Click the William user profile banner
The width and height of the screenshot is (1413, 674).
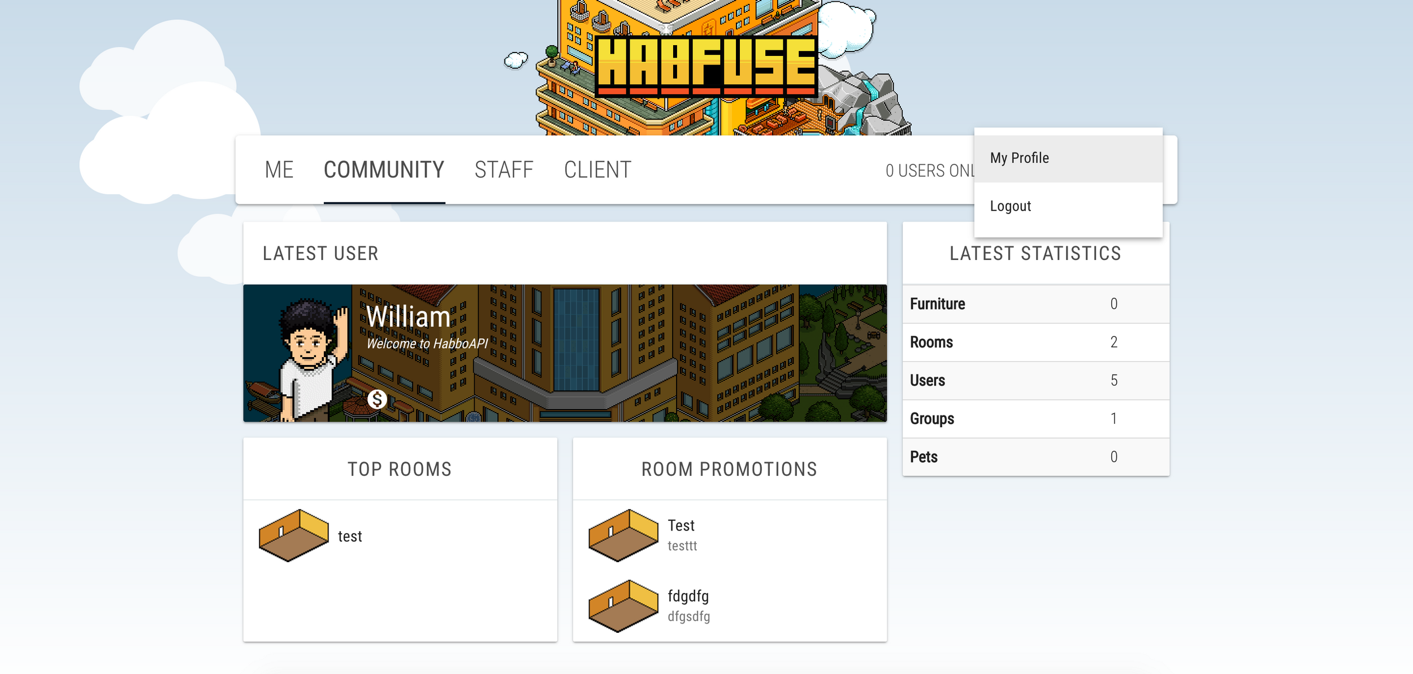coord(564,353)
